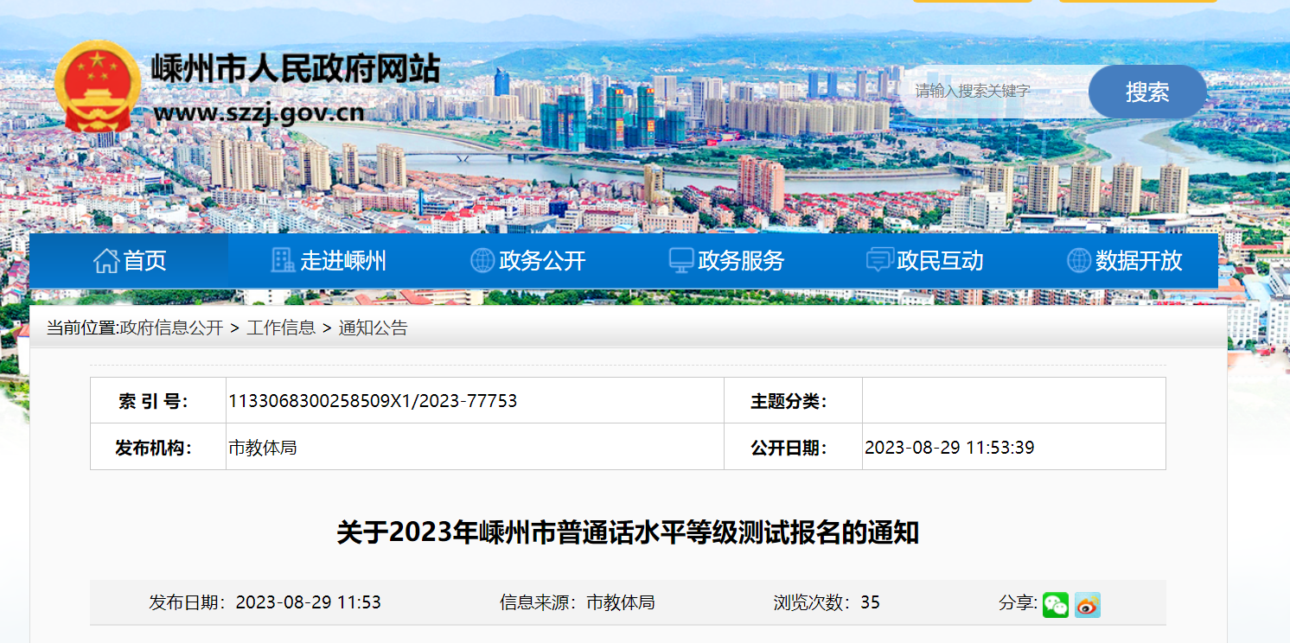Click the 索引号 label cell
The image size is (1290, 643).
[158, 401]
